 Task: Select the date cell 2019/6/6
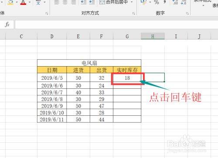pyautogui.click(x=52, y=85)
